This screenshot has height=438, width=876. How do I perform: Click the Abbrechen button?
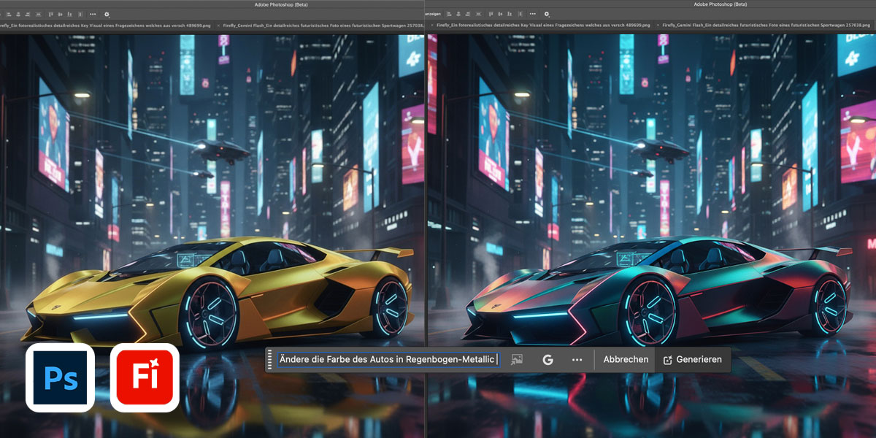tap(626, 359)
